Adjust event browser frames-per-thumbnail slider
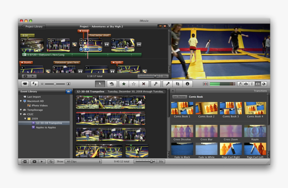Image resolution: width=288 pixels, height=188 pixels. (x=151, y=162)
